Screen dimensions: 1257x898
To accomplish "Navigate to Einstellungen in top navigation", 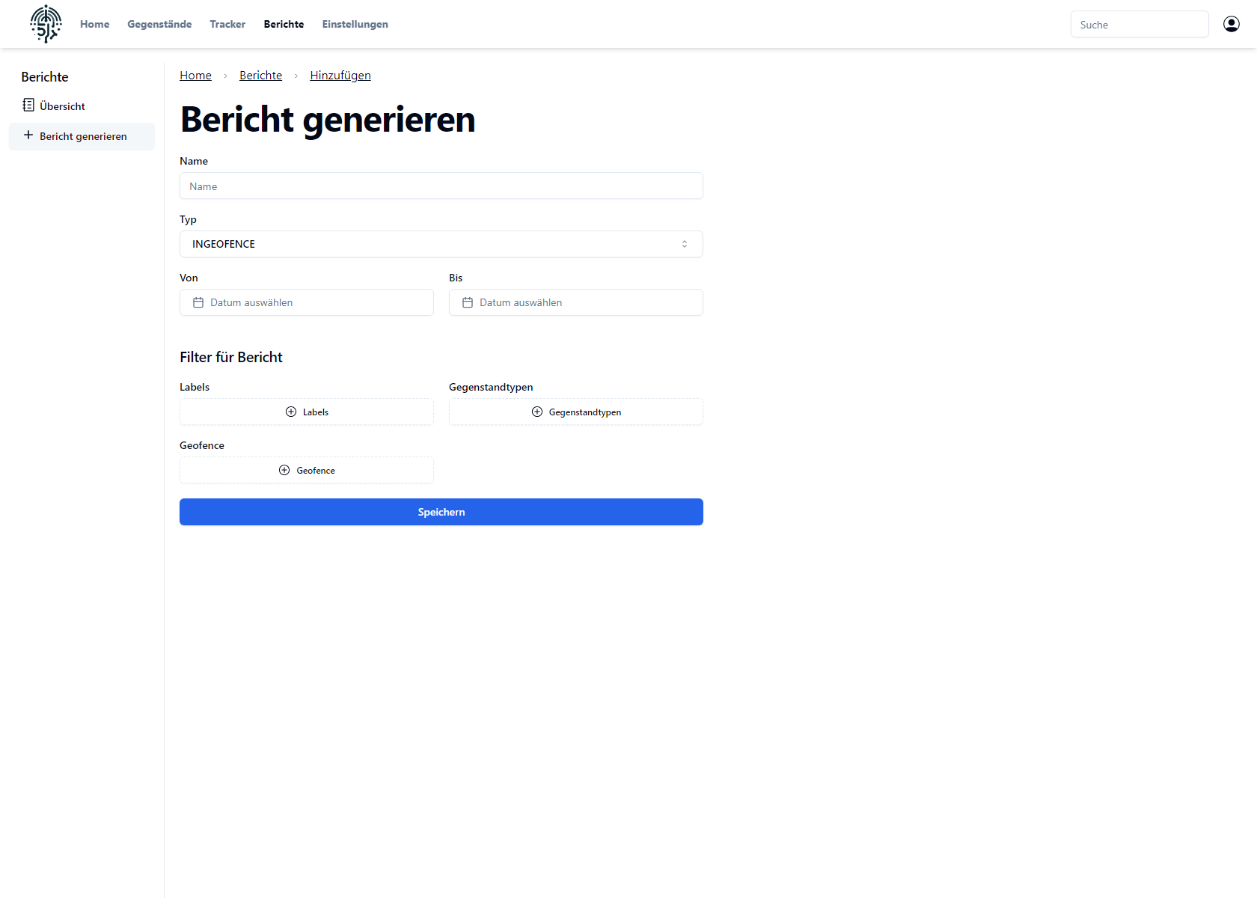I will click(x=355, y=24).
